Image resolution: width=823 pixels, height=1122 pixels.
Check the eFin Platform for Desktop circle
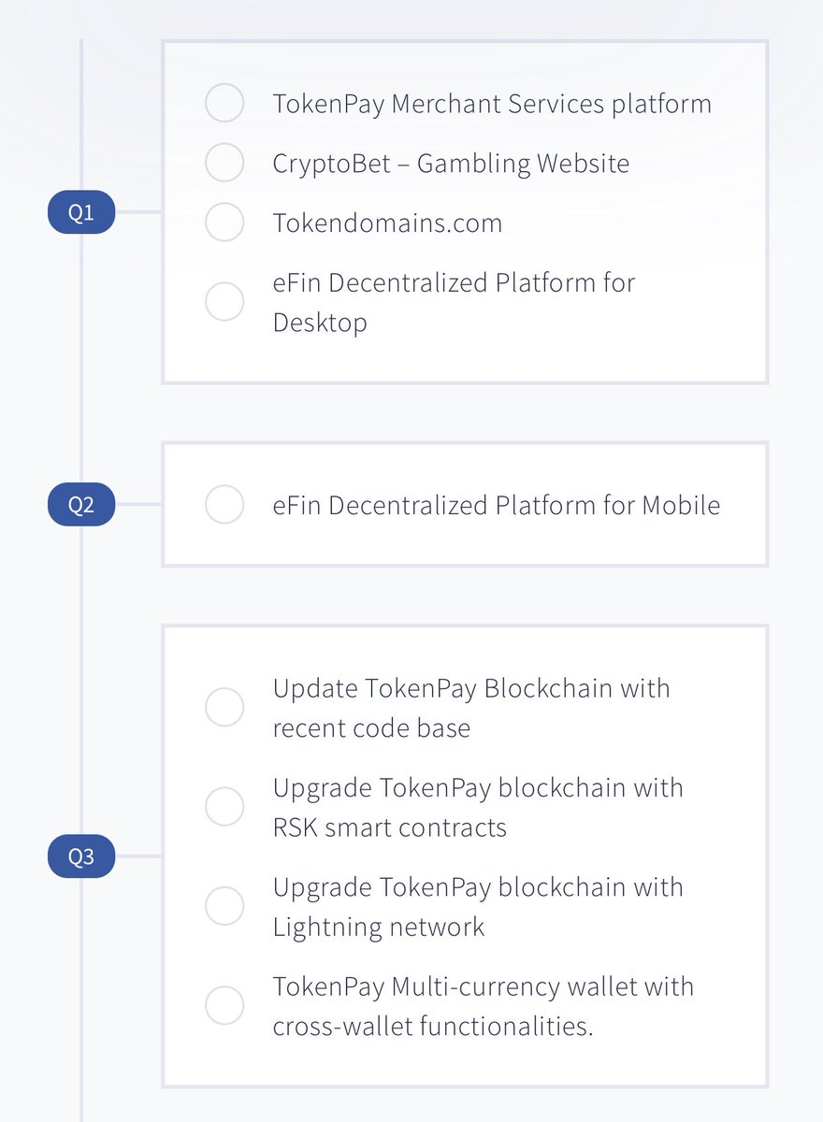224,302
